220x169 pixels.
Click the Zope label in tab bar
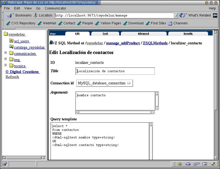(53, 34)
